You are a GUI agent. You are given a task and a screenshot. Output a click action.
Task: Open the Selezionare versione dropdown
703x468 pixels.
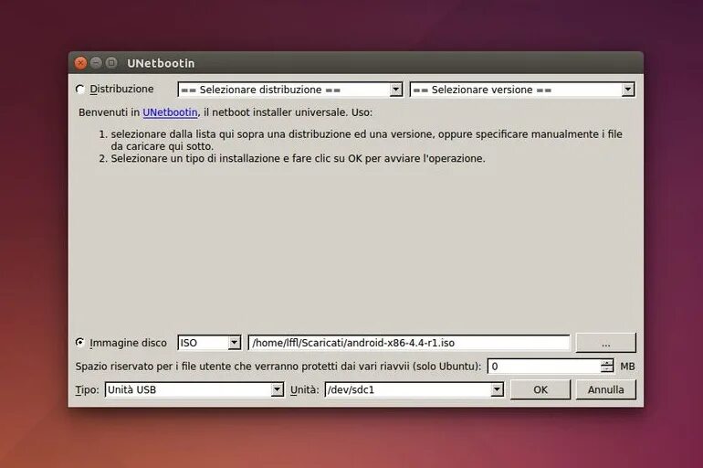click(x=522, y=90)
